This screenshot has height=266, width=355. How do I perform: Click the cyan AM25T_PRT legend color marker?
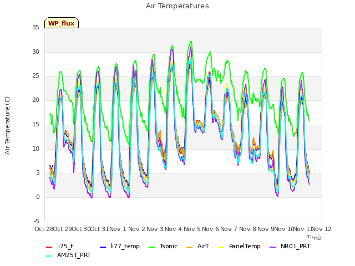(49, 256)
